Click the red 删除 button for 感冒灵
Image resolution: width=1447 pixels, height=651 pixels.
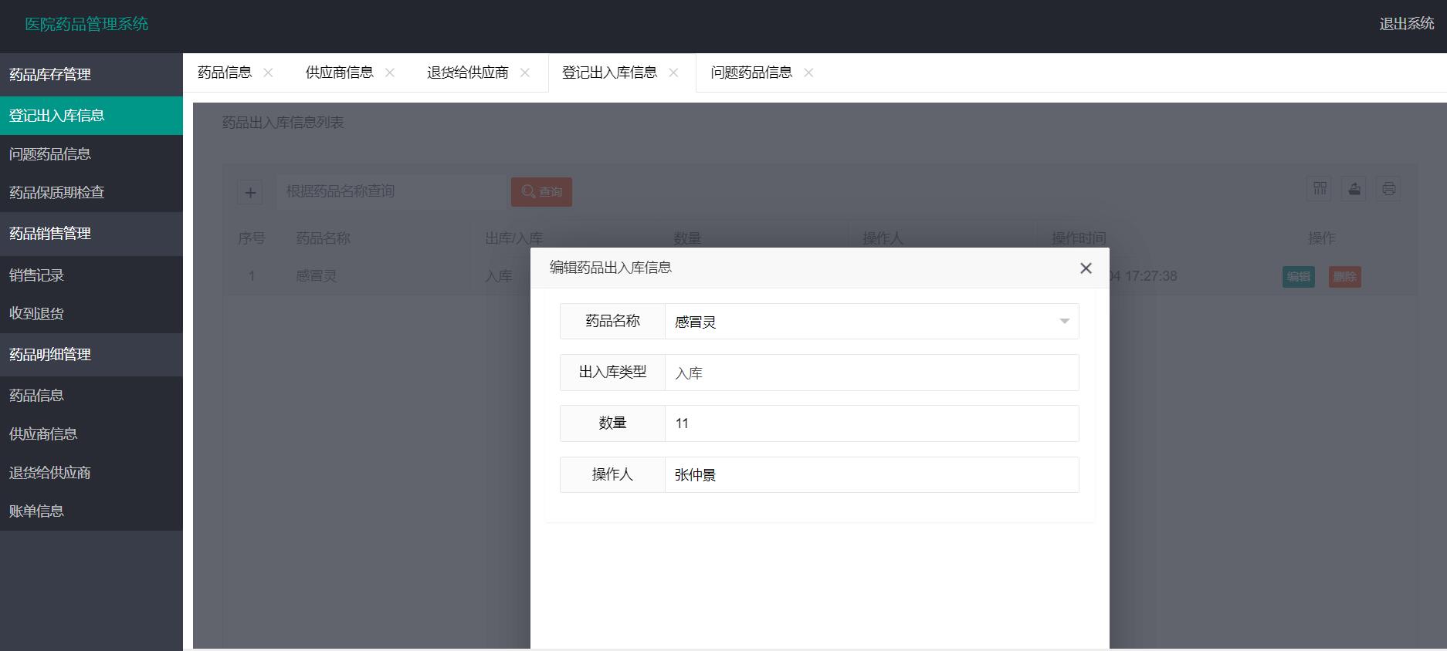1345,277
